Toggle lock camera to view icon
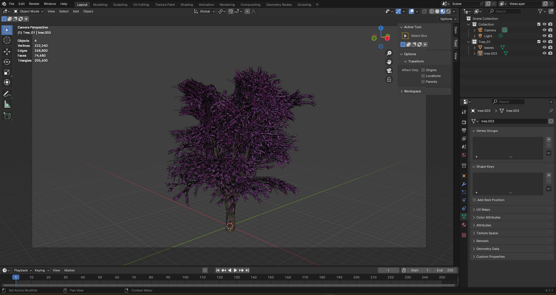The width and height of the screenshot is (556, 295). click(x=389, y=79)
